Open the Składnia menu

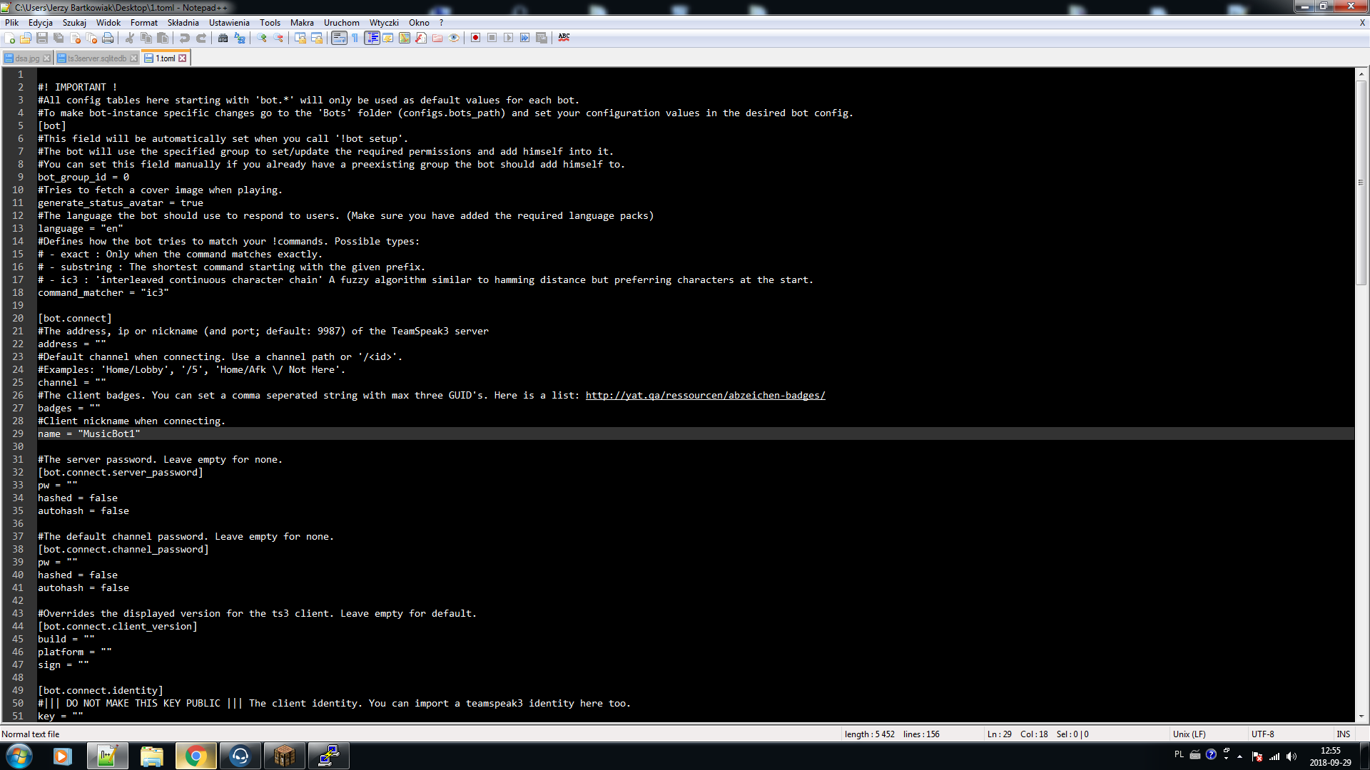click(183, 23)
